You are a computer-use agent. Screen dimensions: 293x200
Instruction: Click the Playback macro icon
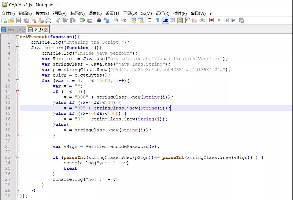(226, 20)
